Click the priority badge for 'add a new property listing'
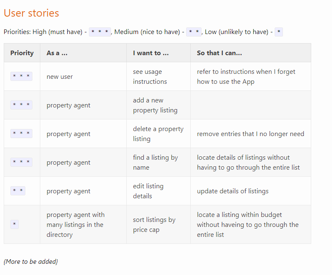The width and height of the screenshot is (332, 275). 21,105
